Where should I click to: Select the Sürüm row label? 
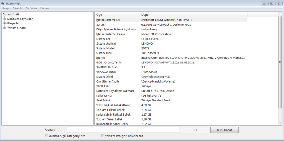(100, 25)
